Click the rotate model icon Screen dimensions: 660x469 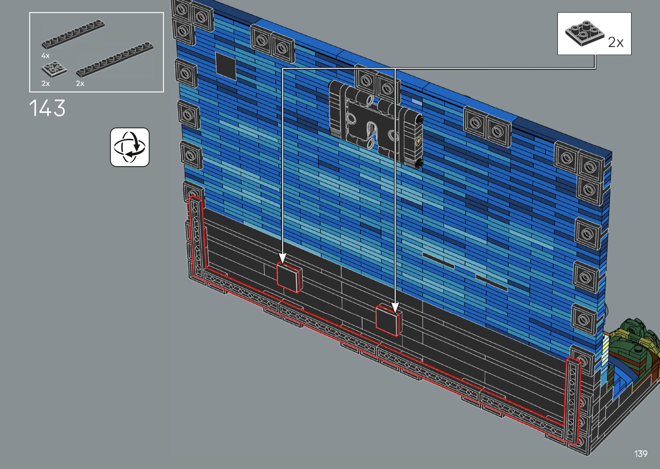130,147
